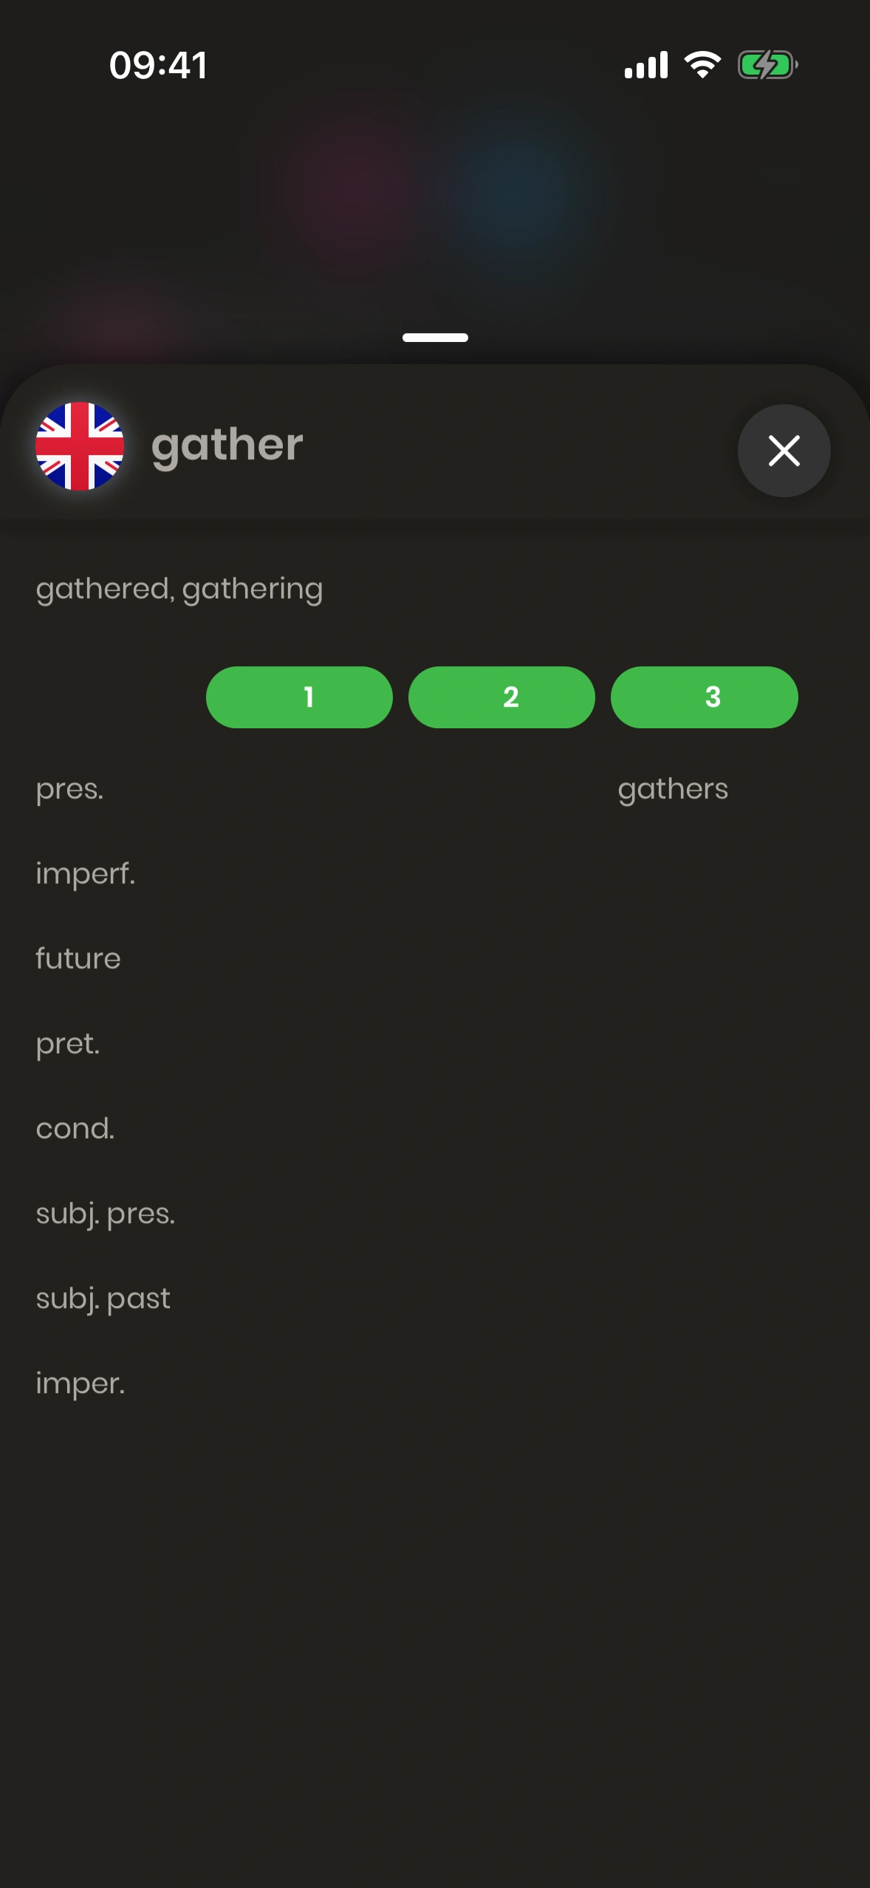Select the "pret." tense row

tap(68, 1044)
